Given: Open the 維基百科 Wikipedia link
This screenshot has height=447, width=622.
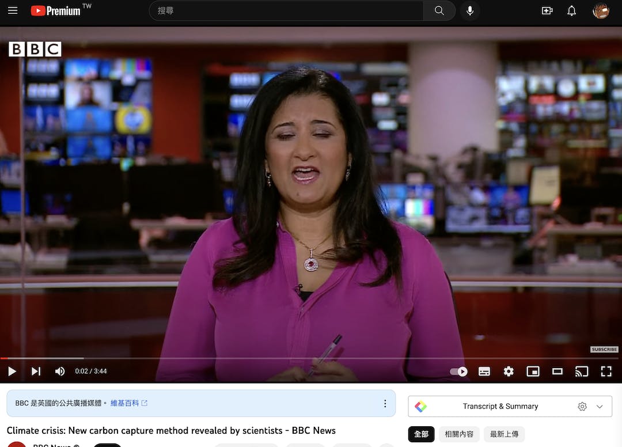Looking at the screenshot, I should (128, 403).
